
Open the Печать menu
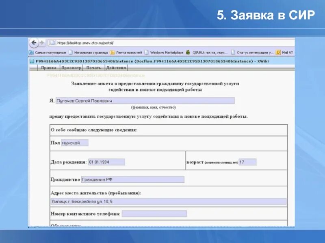pos(93,68)
